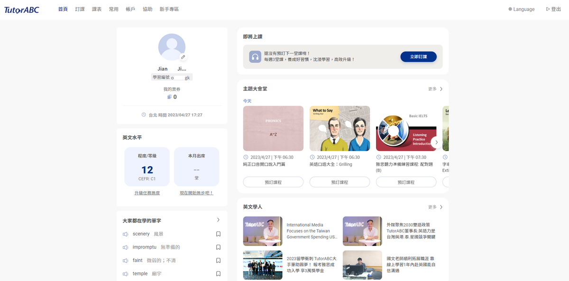Open 外媒聚焦2030雙語政策 article
The height and width of the screenshot is (281, 569).
click(411, 231)
